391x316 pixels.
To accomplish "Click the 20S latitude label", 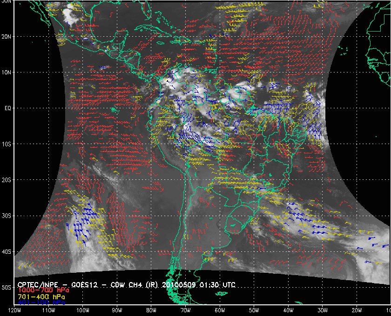I will pyautogui.click(x=6, y=180).
